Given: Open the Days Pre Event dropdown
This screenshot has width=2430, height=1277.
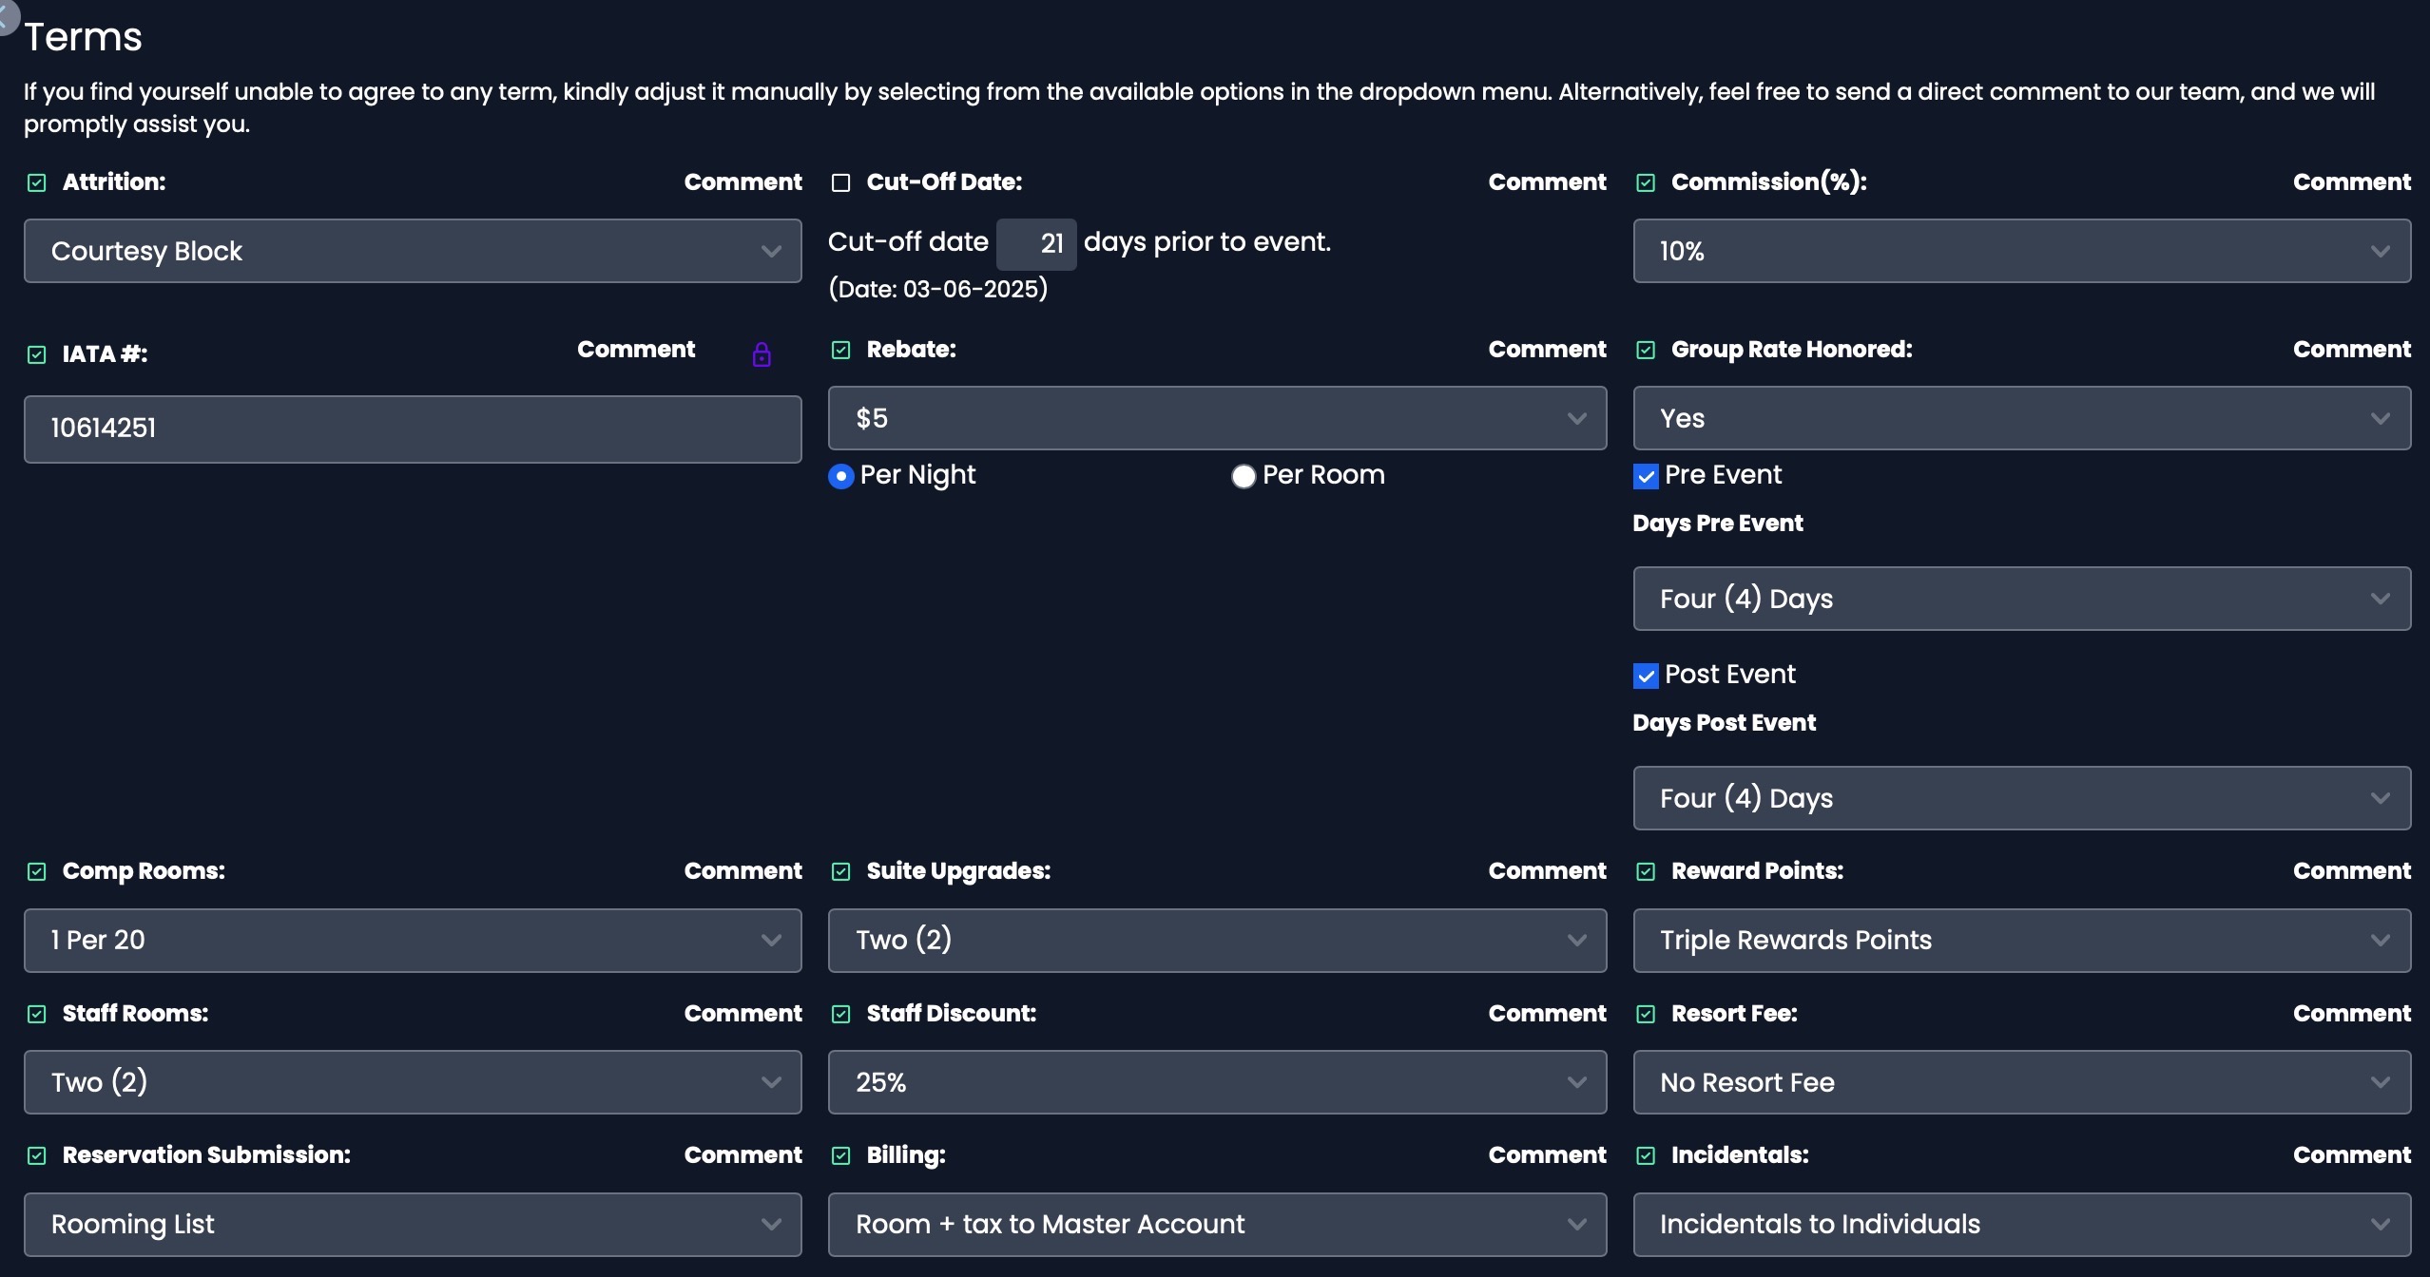Looking at the screenshot, I should 2021,599.
